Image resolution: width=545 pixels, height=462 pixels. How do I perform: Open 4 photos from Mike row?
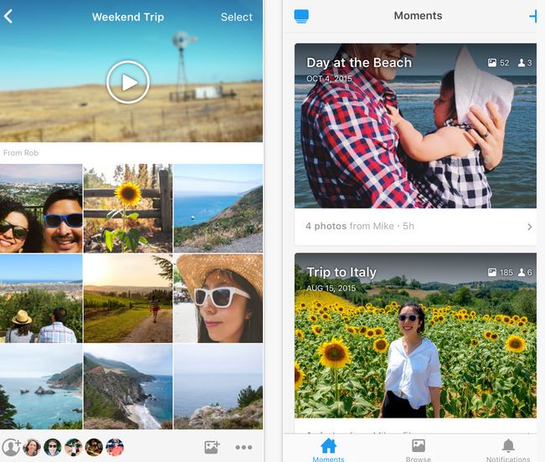click(415, 227)
